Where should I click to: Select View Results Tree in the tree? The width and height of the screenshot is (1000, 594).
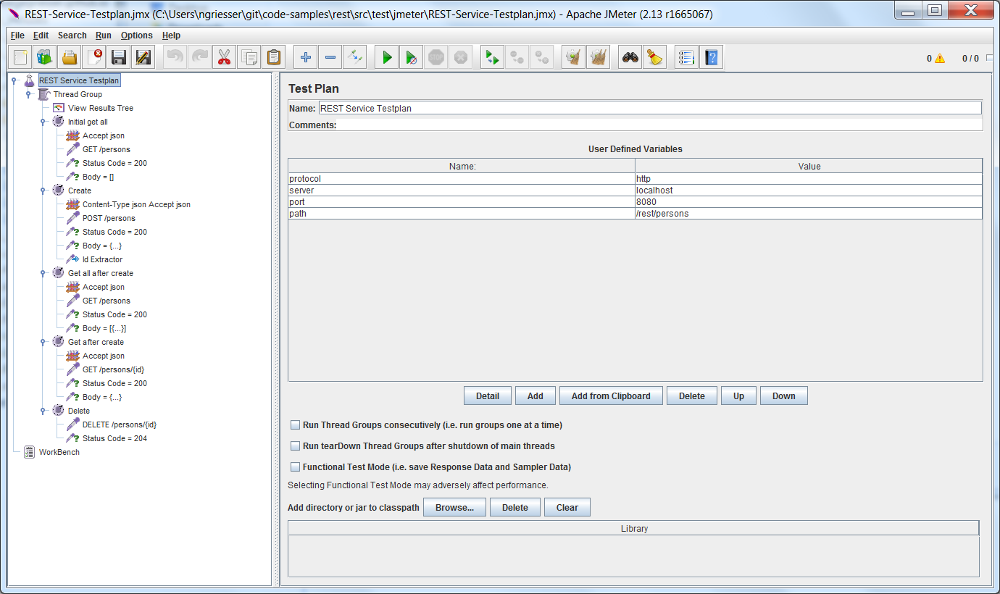pos(101,108)
